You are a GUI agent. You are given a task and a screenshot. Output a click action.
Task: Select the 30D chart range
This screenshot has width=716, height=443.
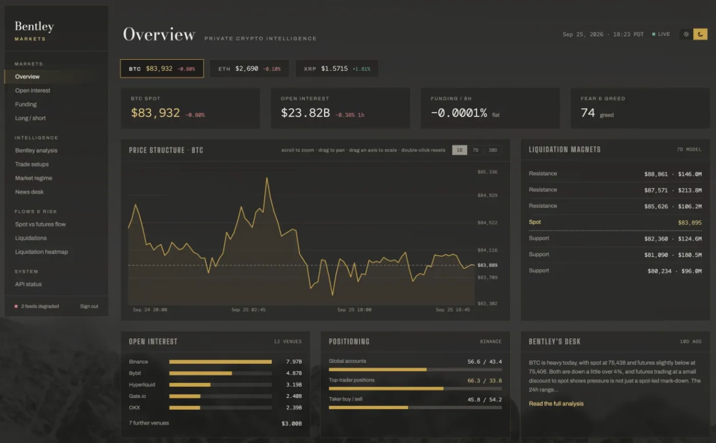pyautogui.click(x=493, y=150)
